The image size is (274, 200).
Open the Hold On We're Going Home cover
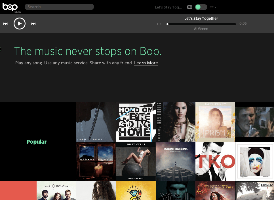point(136,122)
